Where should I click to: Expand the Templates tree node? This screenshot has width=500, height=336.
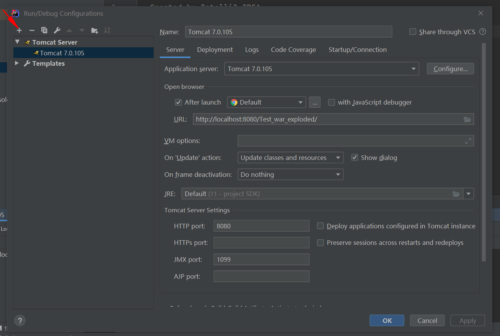click(17, 63)
